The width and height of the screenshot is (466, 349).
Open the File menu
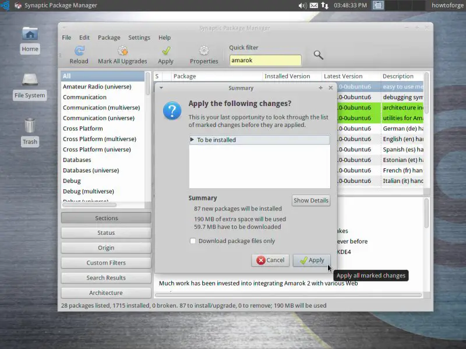[66, 37]
